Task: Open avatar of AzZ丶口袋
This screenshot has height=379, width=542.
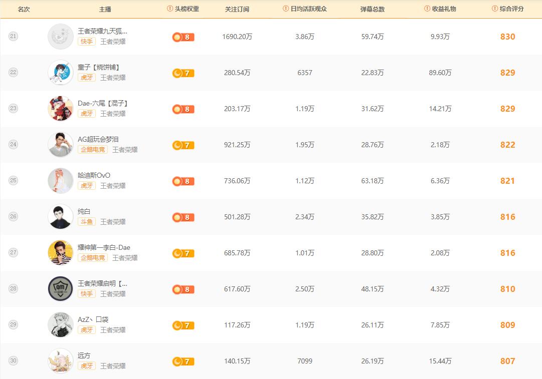Action: pyautogui.click(x=60, y=325)
